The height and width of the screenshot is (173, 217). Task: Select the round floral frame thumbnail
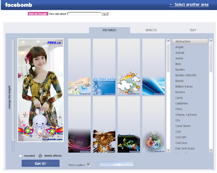154,125
